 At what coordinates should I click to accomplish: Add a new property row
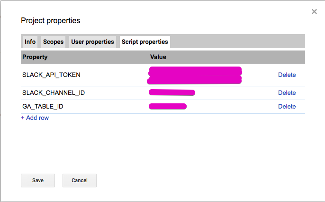point(35,118)
